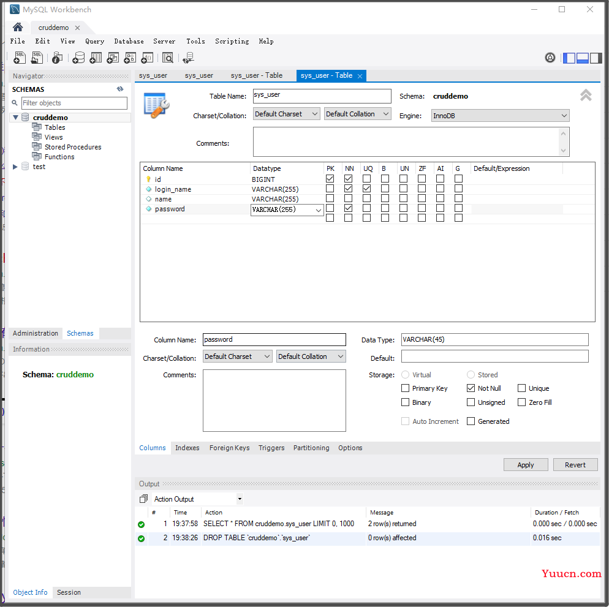Create a new table toolbar icon
The height and width of the screenshot is (607, 609).
[x=96, y=58]
